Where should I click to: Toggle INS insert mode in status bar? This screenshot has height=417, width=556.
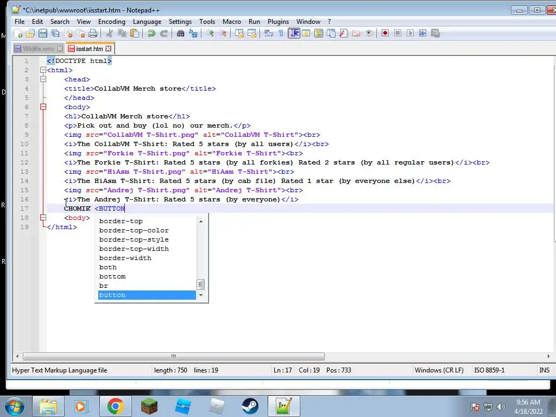(x=544, y=370)
